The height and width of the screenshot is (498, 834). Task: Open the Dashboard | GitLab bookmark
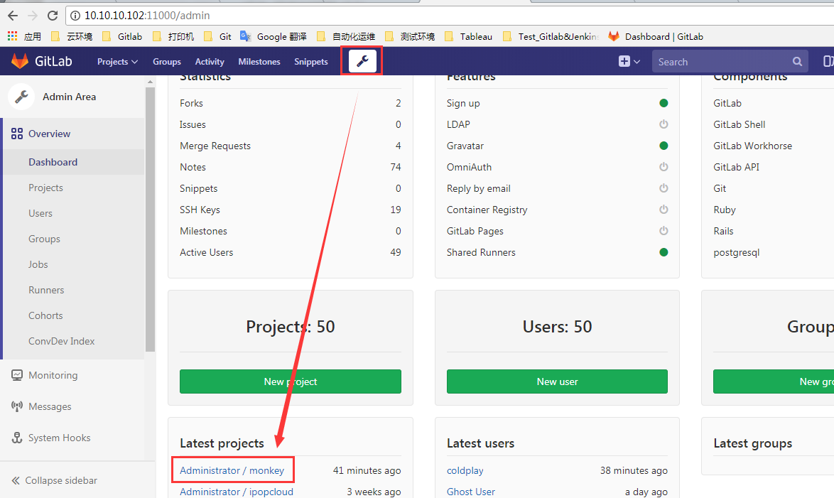tap(655, 36)
